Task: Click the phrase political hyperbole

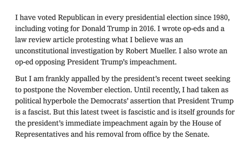Action: (45, 101)
